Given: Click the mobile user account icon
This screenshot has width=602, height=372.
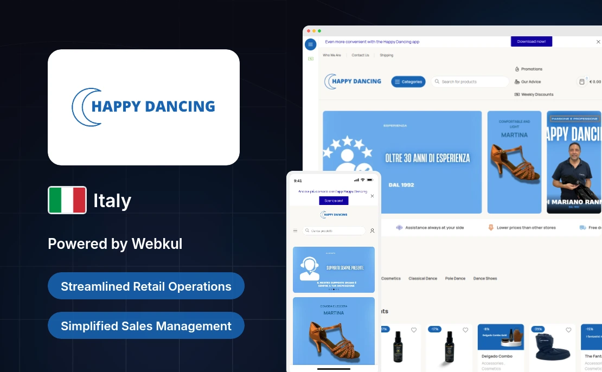Looking at the screenshot, I should (x=372, y=230).
